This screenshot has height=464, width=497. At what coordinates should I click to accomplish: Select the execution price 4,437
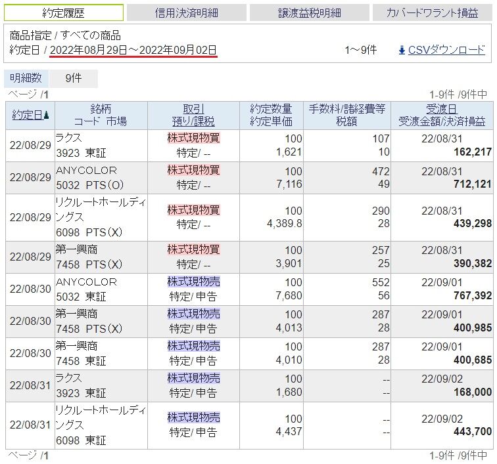click(x=289, y=431)
